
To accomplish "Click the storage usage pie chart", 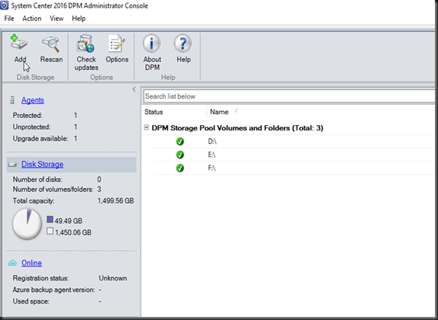I will coord(27,224).
